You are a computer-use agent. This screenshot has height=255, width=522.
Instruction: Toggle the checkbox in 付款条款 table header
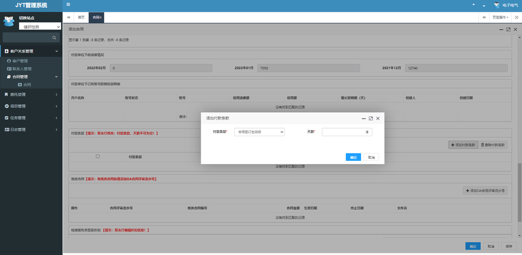[97, 157]
